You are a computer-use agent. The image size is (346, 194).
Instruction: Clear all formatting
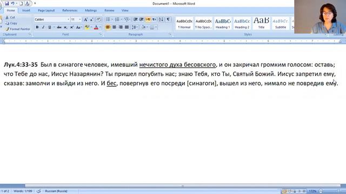click(98, 19)
